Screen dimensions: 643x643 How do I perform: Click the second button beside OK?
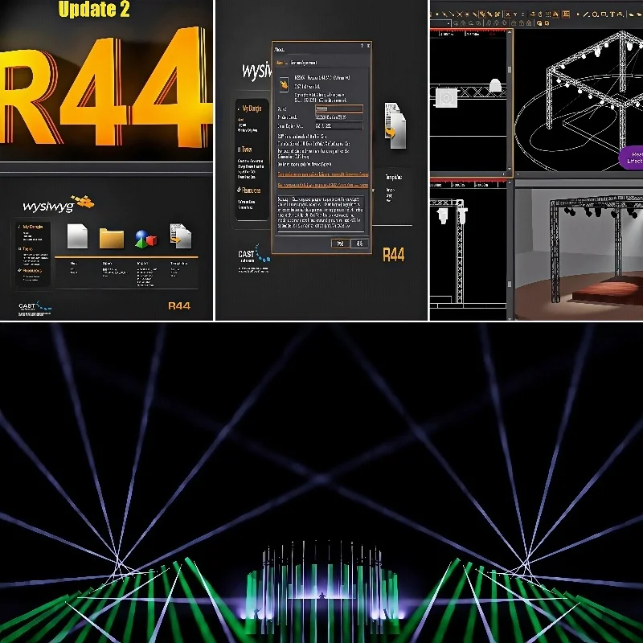click(359, 244)
